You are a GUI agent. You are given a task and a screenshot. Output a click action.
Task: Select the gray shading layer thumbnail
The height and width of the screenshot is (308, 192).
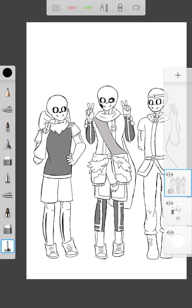coord(178,212)
